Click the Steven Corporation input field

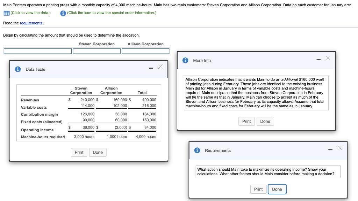tap(96, 51)
